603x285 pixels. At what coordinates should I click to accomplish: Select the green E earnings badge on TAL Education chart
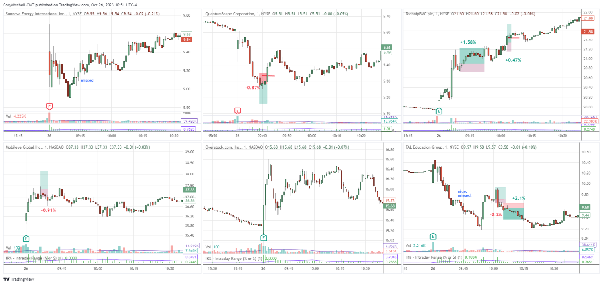[x=432, y=236]
